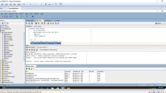Click the highlighted insert statement with 'Raman'

[x=46, y=43]
